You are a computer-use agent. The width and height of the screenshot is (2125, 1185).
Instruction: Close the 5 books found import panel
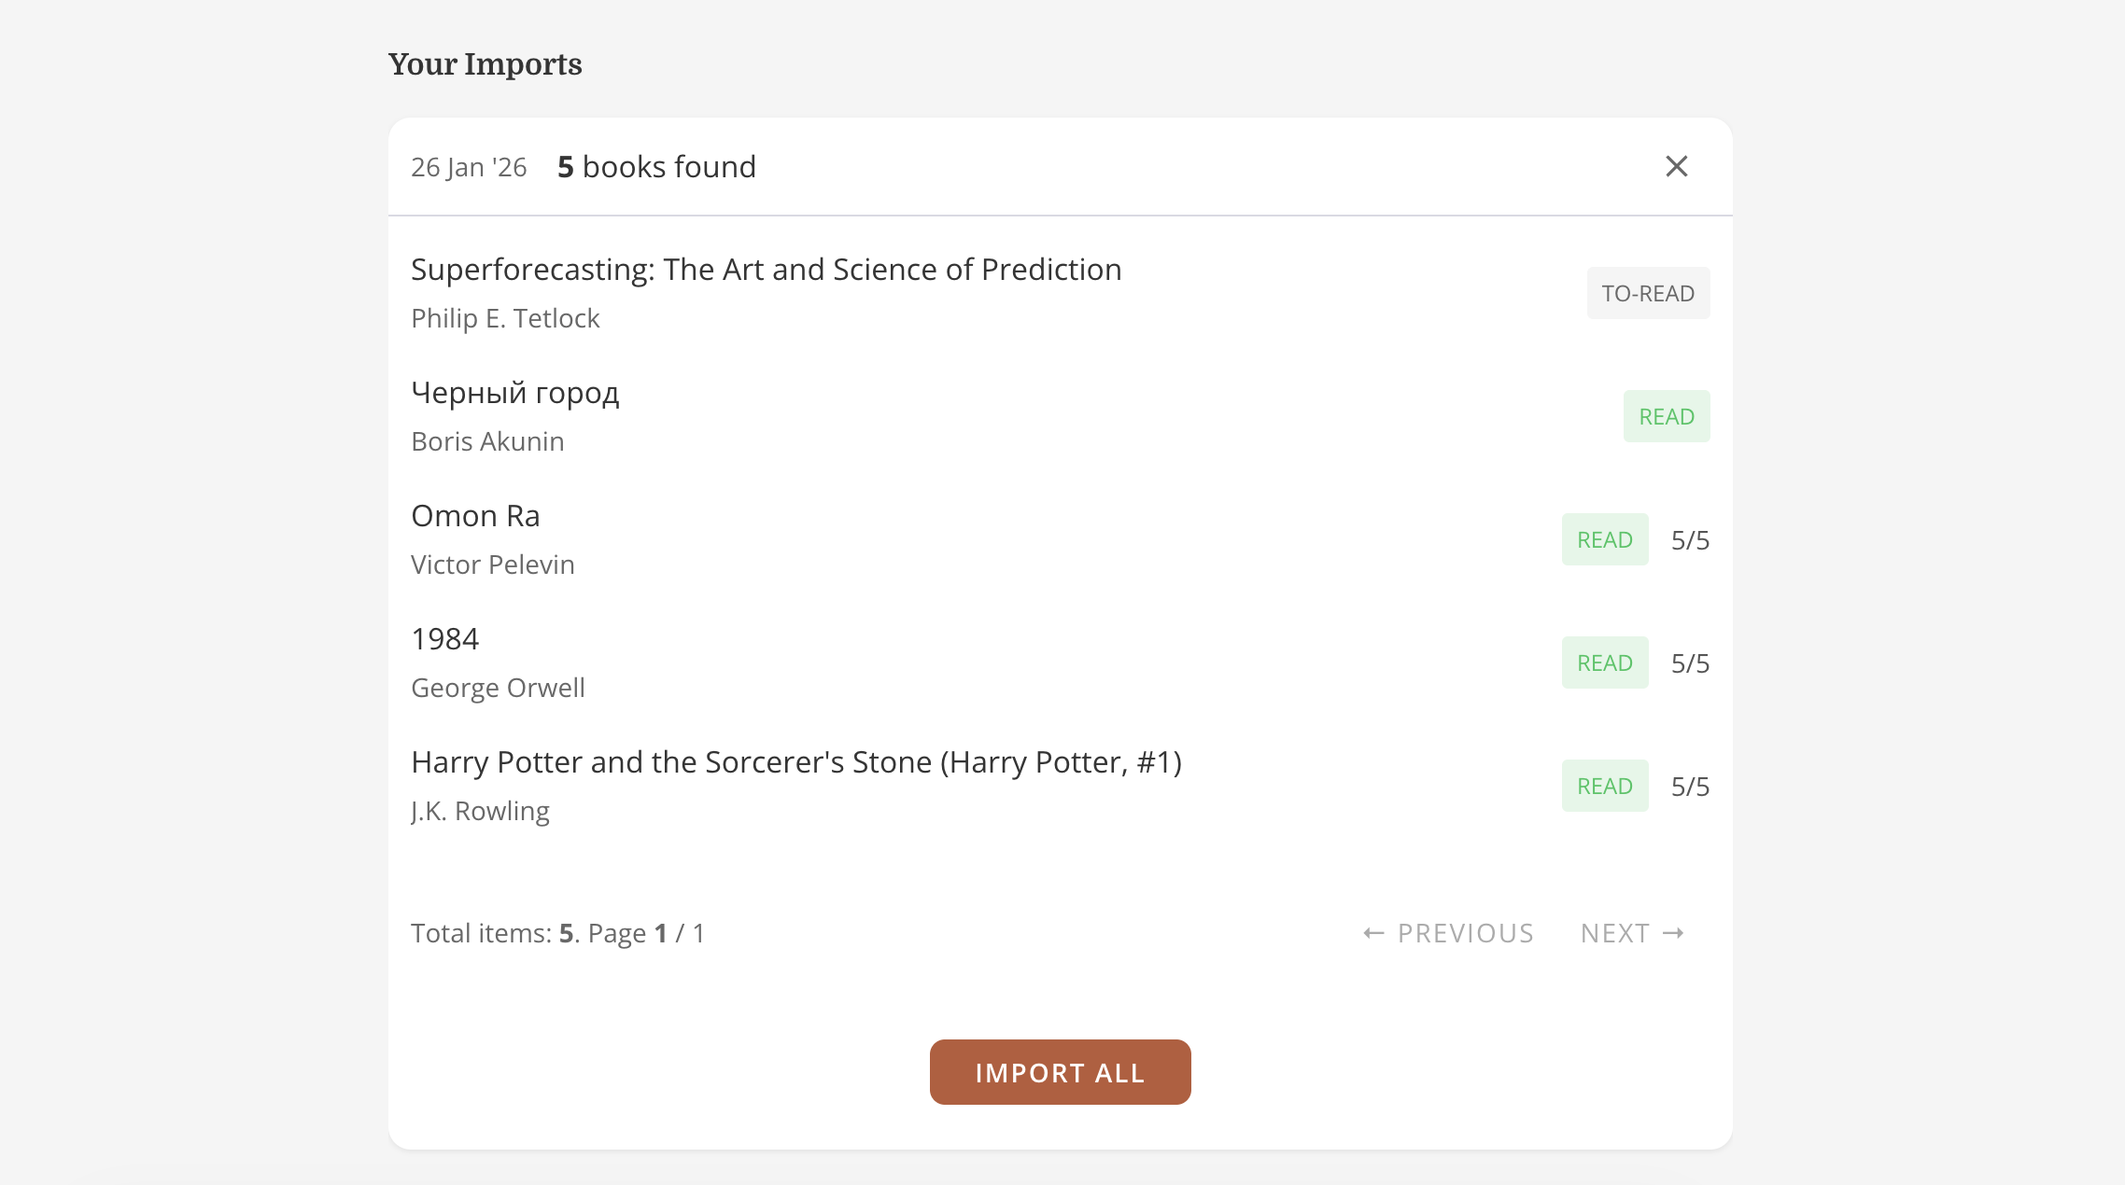coord(1677,166)
